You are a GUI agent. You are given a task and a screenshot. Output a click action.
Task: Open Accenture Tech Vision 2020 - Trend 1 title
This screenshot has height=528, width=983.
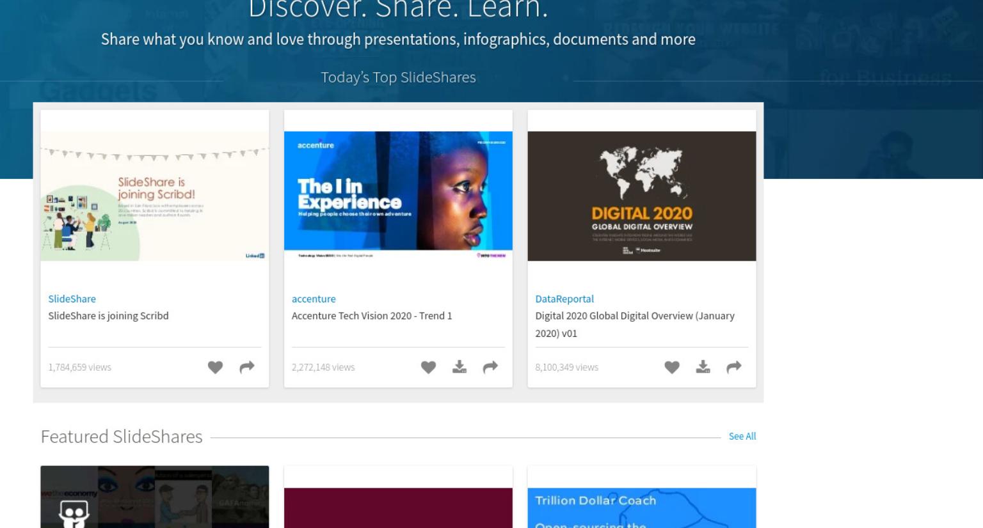tap(372, 316)
